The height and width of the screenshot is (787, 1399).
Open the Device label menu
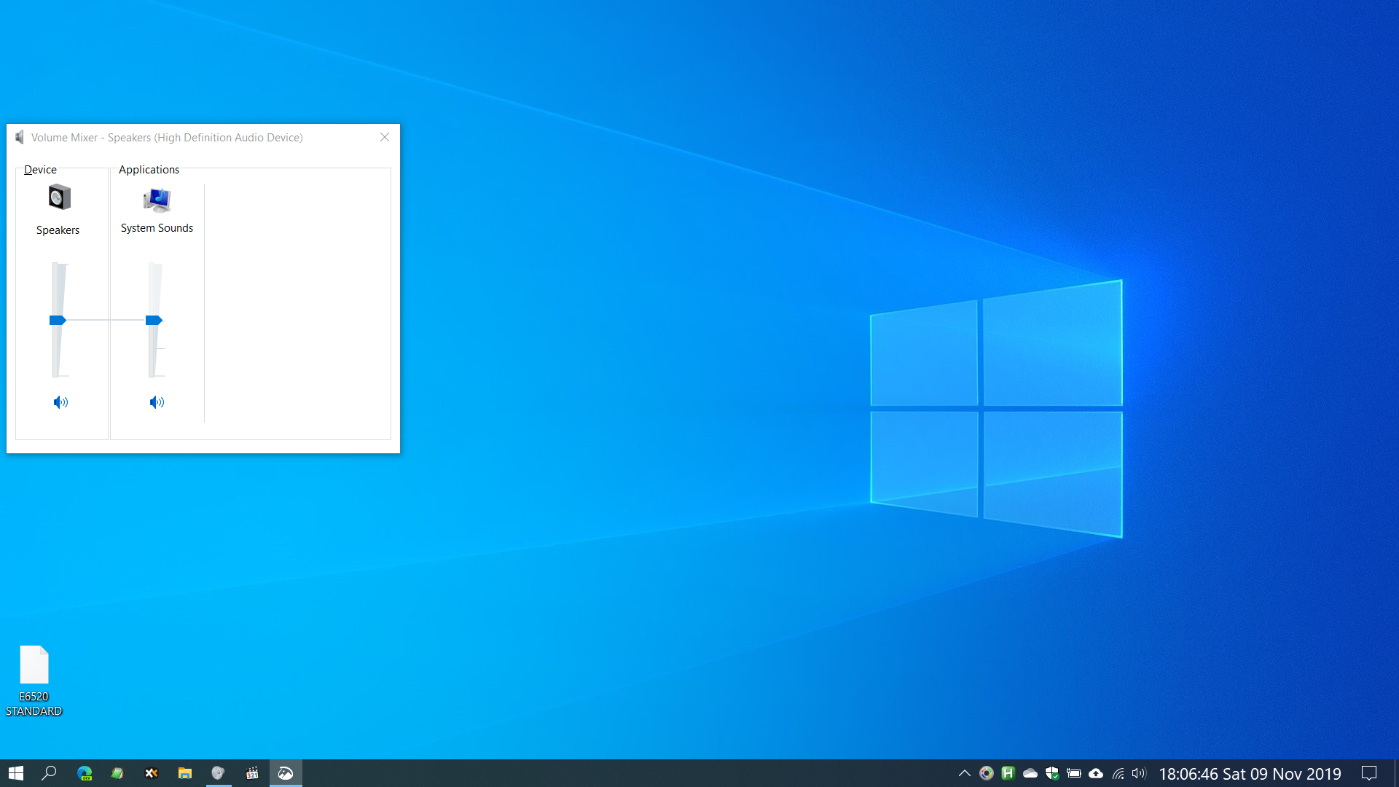[x=40, y=169]
